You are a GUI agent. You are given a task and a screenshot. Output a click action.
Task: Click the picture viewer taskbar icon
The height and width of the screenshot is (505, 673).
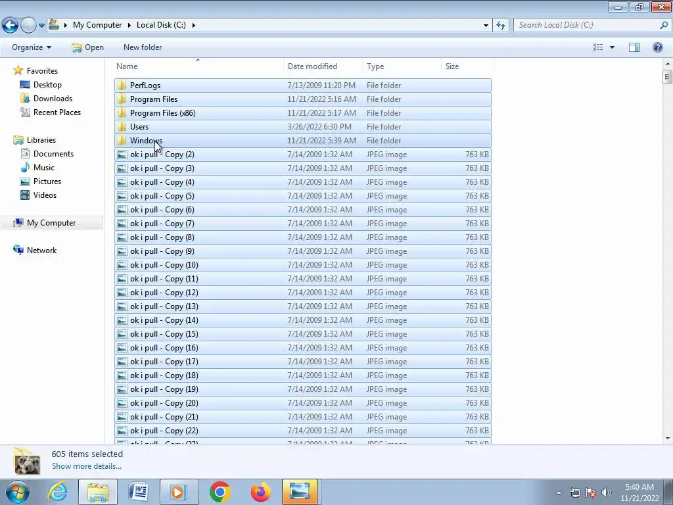(300, 492)
